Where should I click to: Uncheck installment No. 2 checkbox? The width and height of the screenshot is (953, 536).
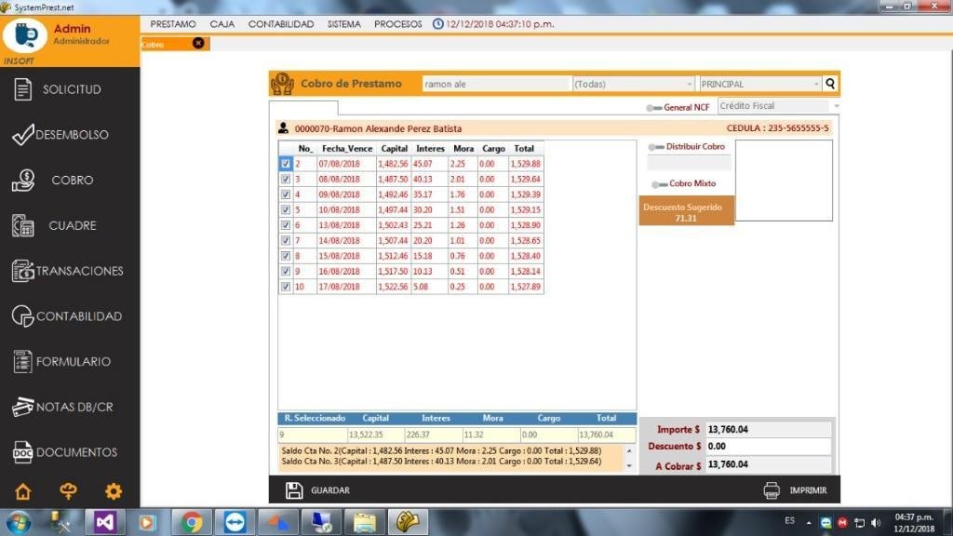pos(286,164)
